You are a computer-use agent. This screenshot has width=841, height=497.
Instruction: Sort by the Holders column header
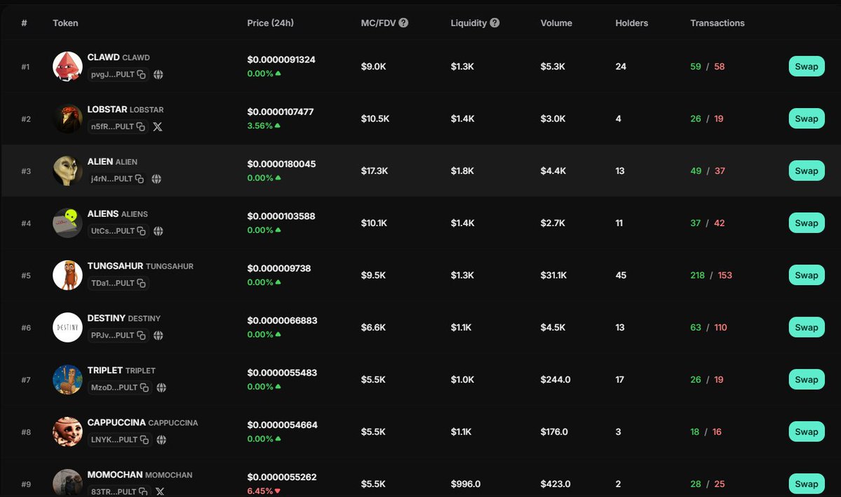click(x=631, y=23)
